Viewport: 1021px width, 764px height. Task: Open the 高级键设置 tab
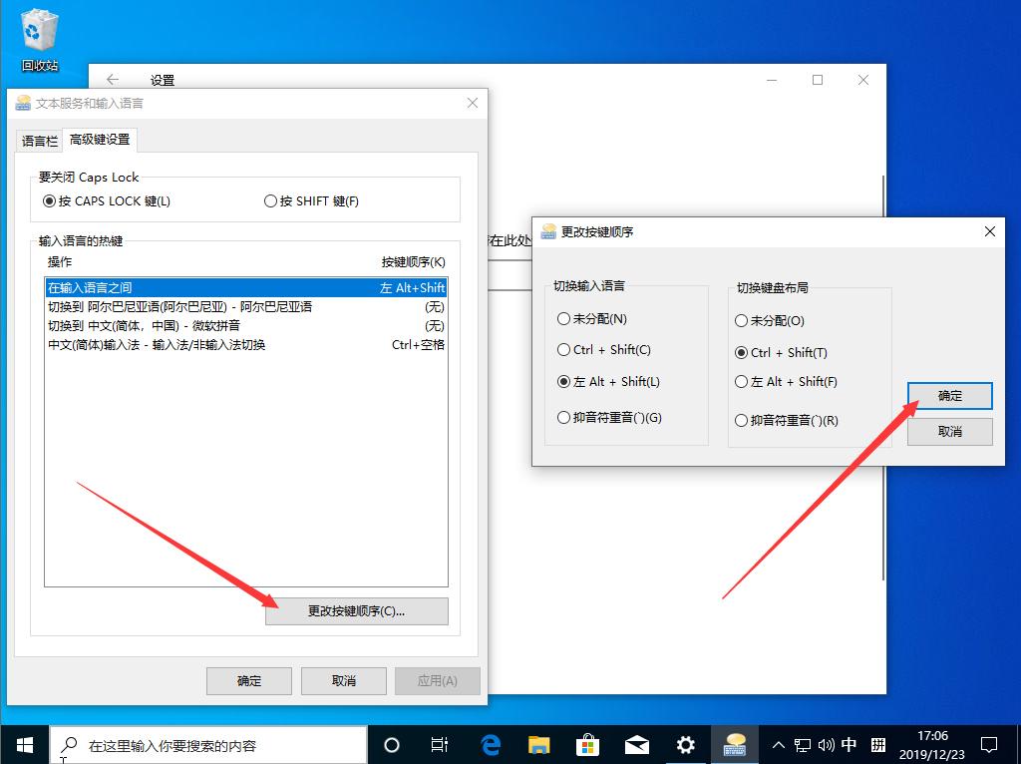pyautogui.click(x=100, y=140)
